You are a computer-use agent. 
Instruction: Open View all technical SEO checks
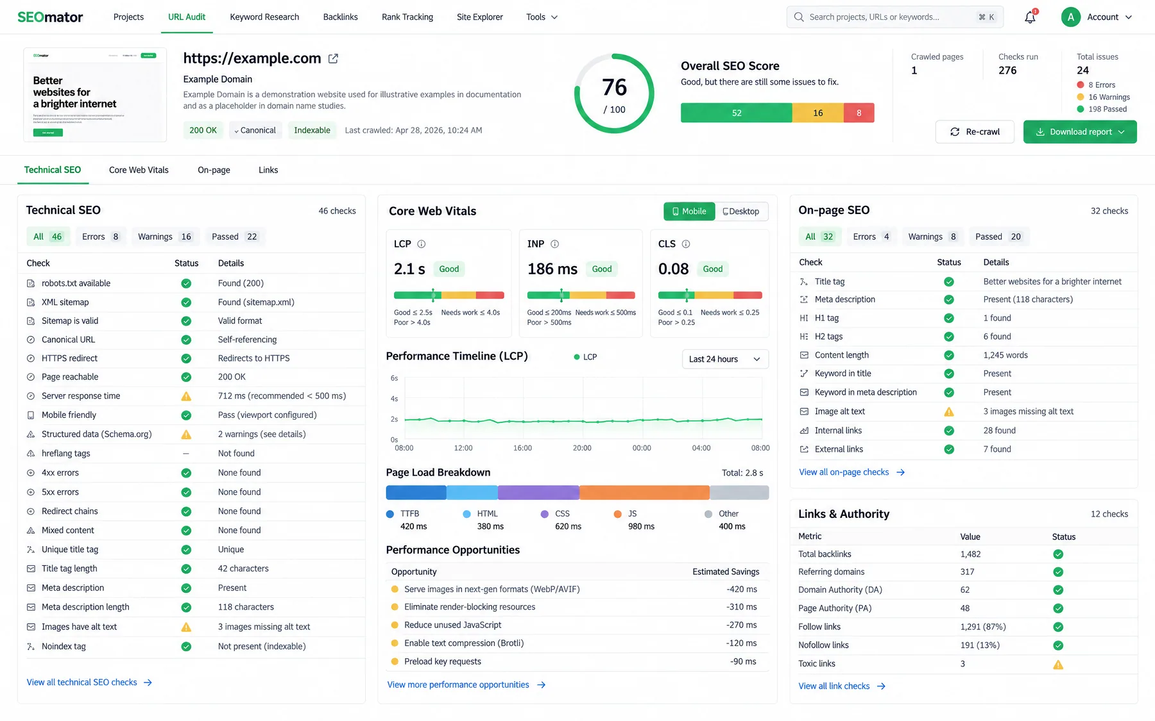[89, 683]
